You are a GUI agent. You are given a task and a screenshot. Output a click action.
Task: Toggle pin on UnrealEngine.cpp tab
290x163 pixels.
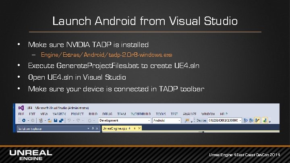(135, 128)
